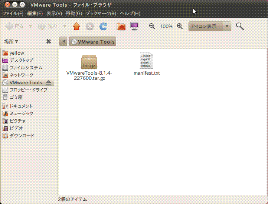Viewport: 268px width, 204px height.
Task: Click the Forward (進む) navigation arrow
Action: [48, 26]
